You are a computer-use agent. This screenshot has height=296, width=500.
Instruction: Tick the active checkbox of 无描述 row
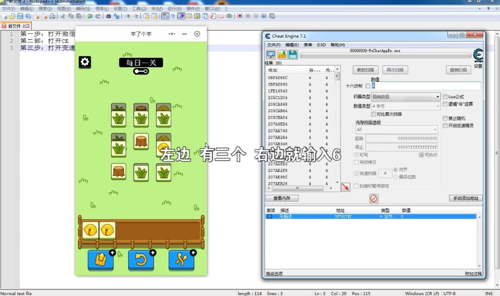click(x=270, y=216)
